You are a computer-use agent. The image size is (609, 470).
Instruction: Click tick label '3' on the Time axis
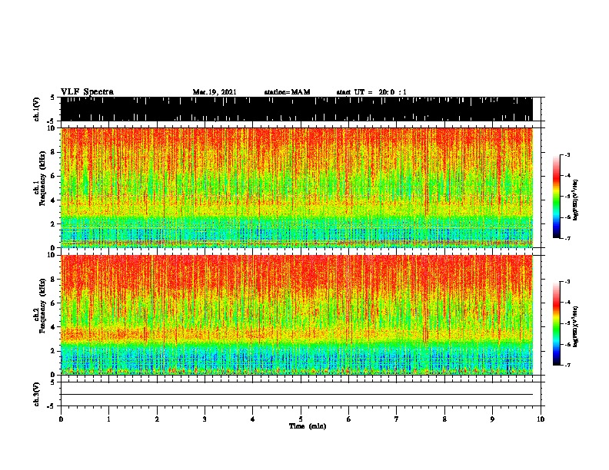click(205, 419)
